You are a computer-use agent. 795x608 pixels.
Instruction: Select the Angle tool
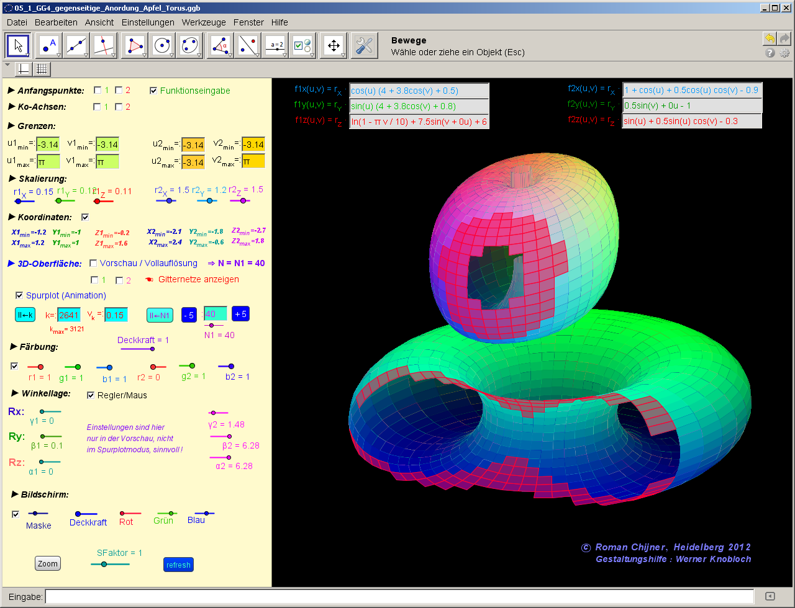(220, 46)
